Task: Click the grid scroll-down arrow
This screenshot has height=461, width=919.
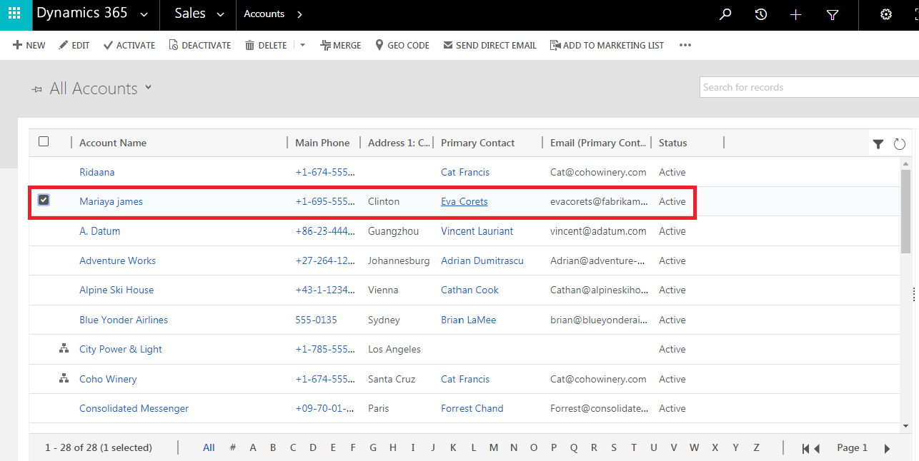Action: [x=905, y=425]
